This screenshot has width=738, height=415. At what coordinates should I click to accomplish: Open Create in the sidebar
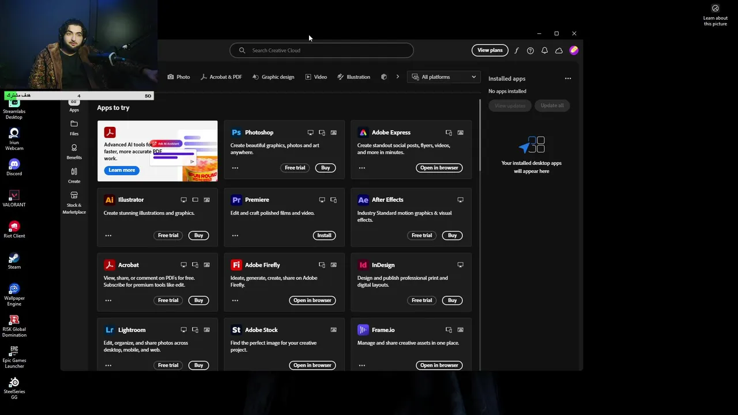tap(74, 175)
